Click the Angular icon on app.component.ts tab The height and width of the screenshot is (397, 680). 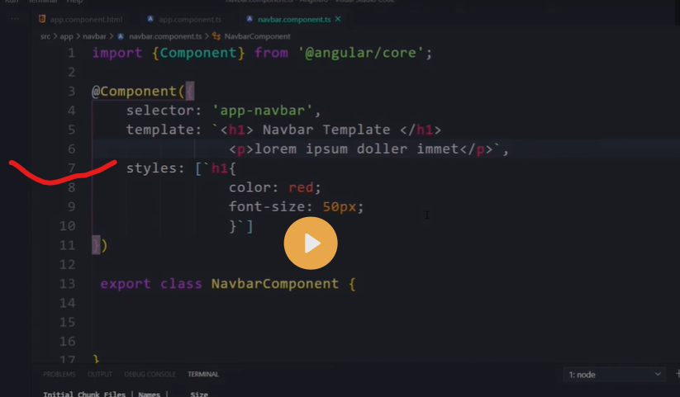[x=150, y=19]
